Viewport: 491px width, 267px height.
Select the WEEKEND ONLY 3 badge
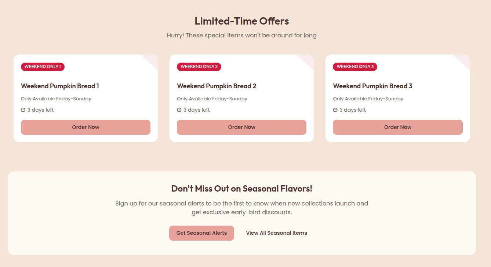coord(355,67)
